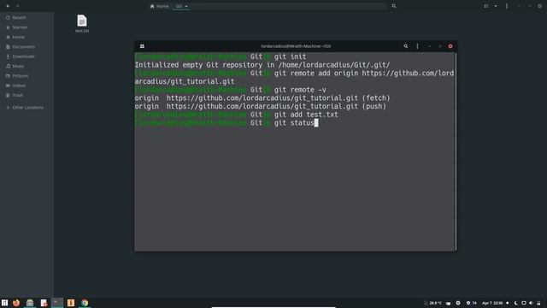Image resolution: width=547 pixels, height=308 pixels.
Task: Go forward in the file manager
Action: (18, 6)
